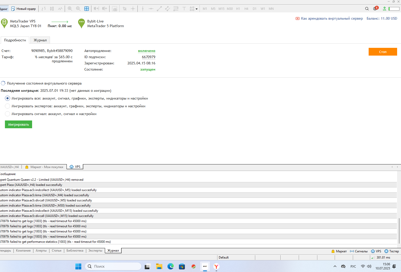Open the Алерты toolbox tab
Screen dimensions: 401x272
(41, 251)
